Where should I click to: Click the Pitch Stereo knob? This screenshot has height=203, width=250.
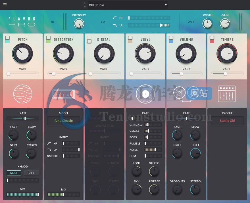(x=31, y=154)
